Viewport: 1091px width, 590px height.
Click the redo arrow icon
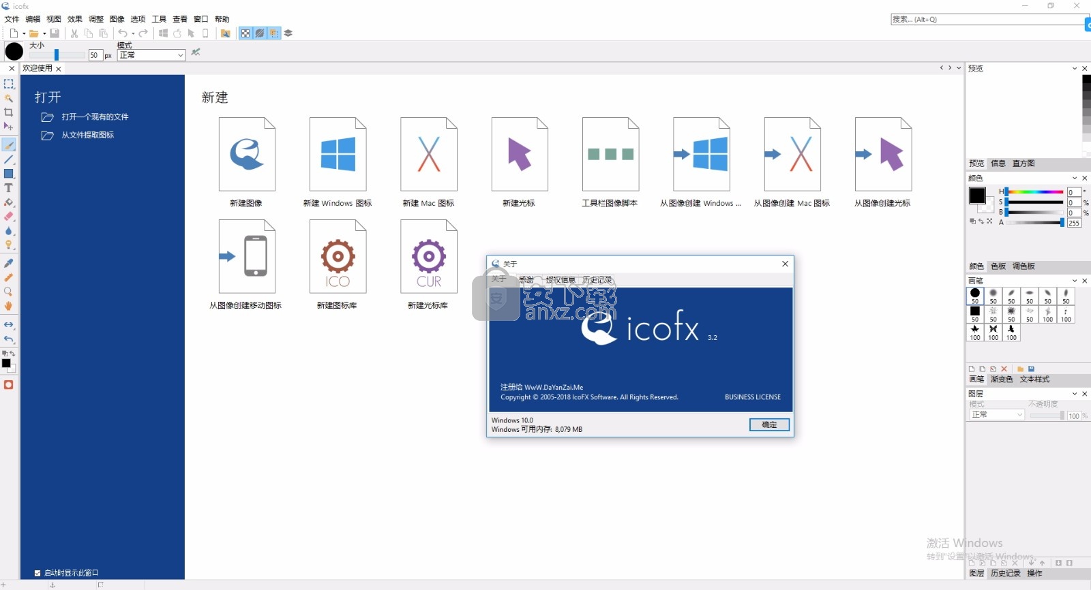click(143, 33)
